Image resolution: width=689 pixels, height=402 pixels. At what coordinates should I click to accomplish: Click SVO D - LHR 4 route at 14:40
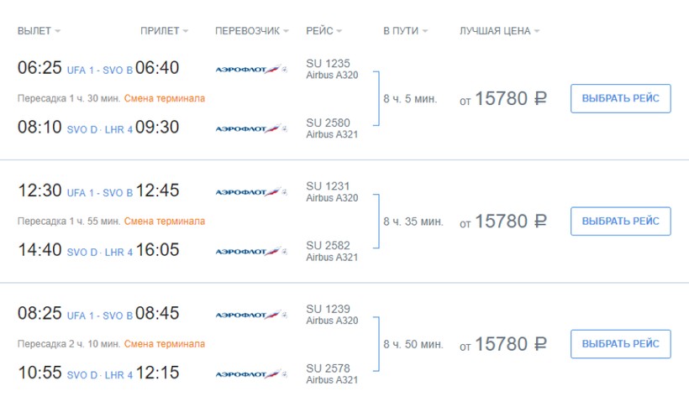99,252
